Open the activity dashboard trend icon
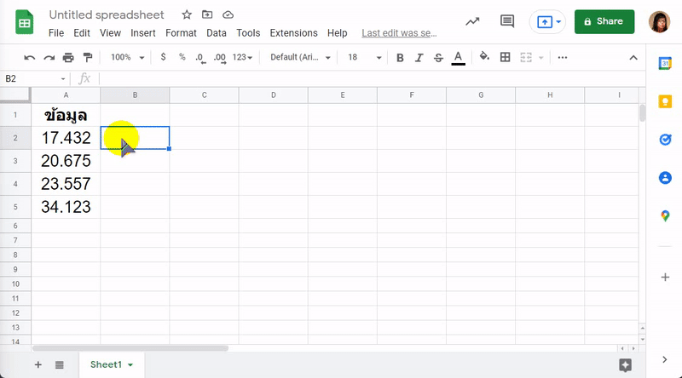Screen dimensions: 682x378 click(x=472, y=21)
